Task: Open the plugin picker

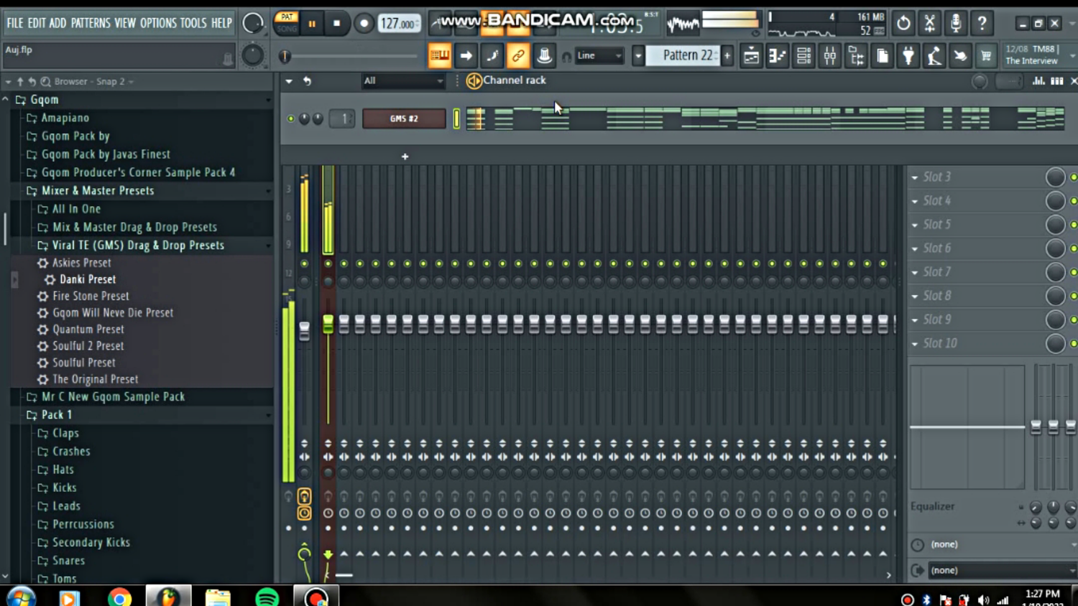Action: click(x=908, y=55)
